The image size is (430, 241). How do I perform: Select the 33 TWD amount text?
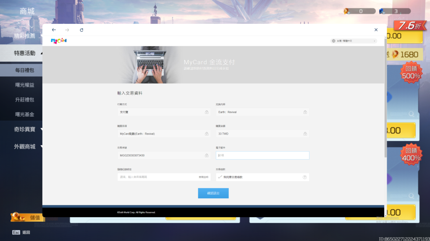coord(223,134)
